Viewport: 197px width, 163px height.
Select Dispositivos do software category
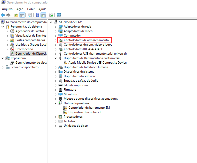coord(80,76)
